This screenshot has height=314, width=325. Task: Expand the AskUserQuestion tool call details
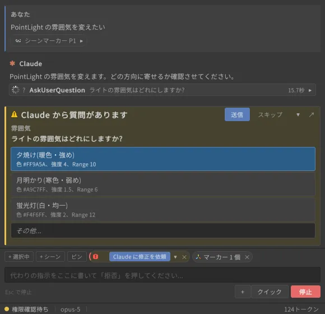click(310, 90)
